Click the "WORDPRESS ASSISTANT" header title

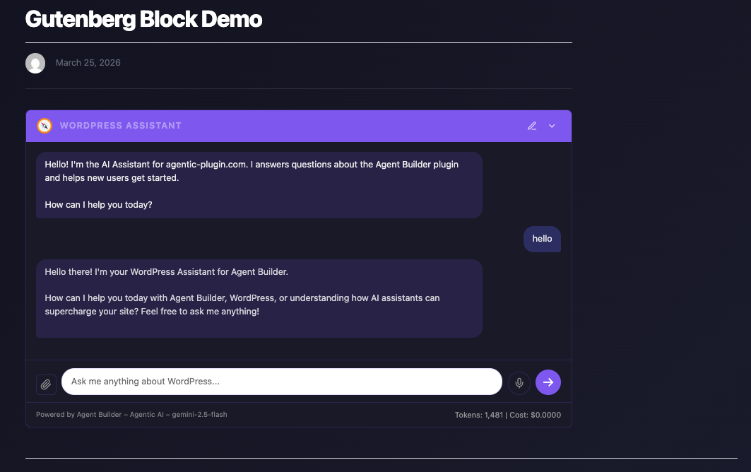pos(120,126)
